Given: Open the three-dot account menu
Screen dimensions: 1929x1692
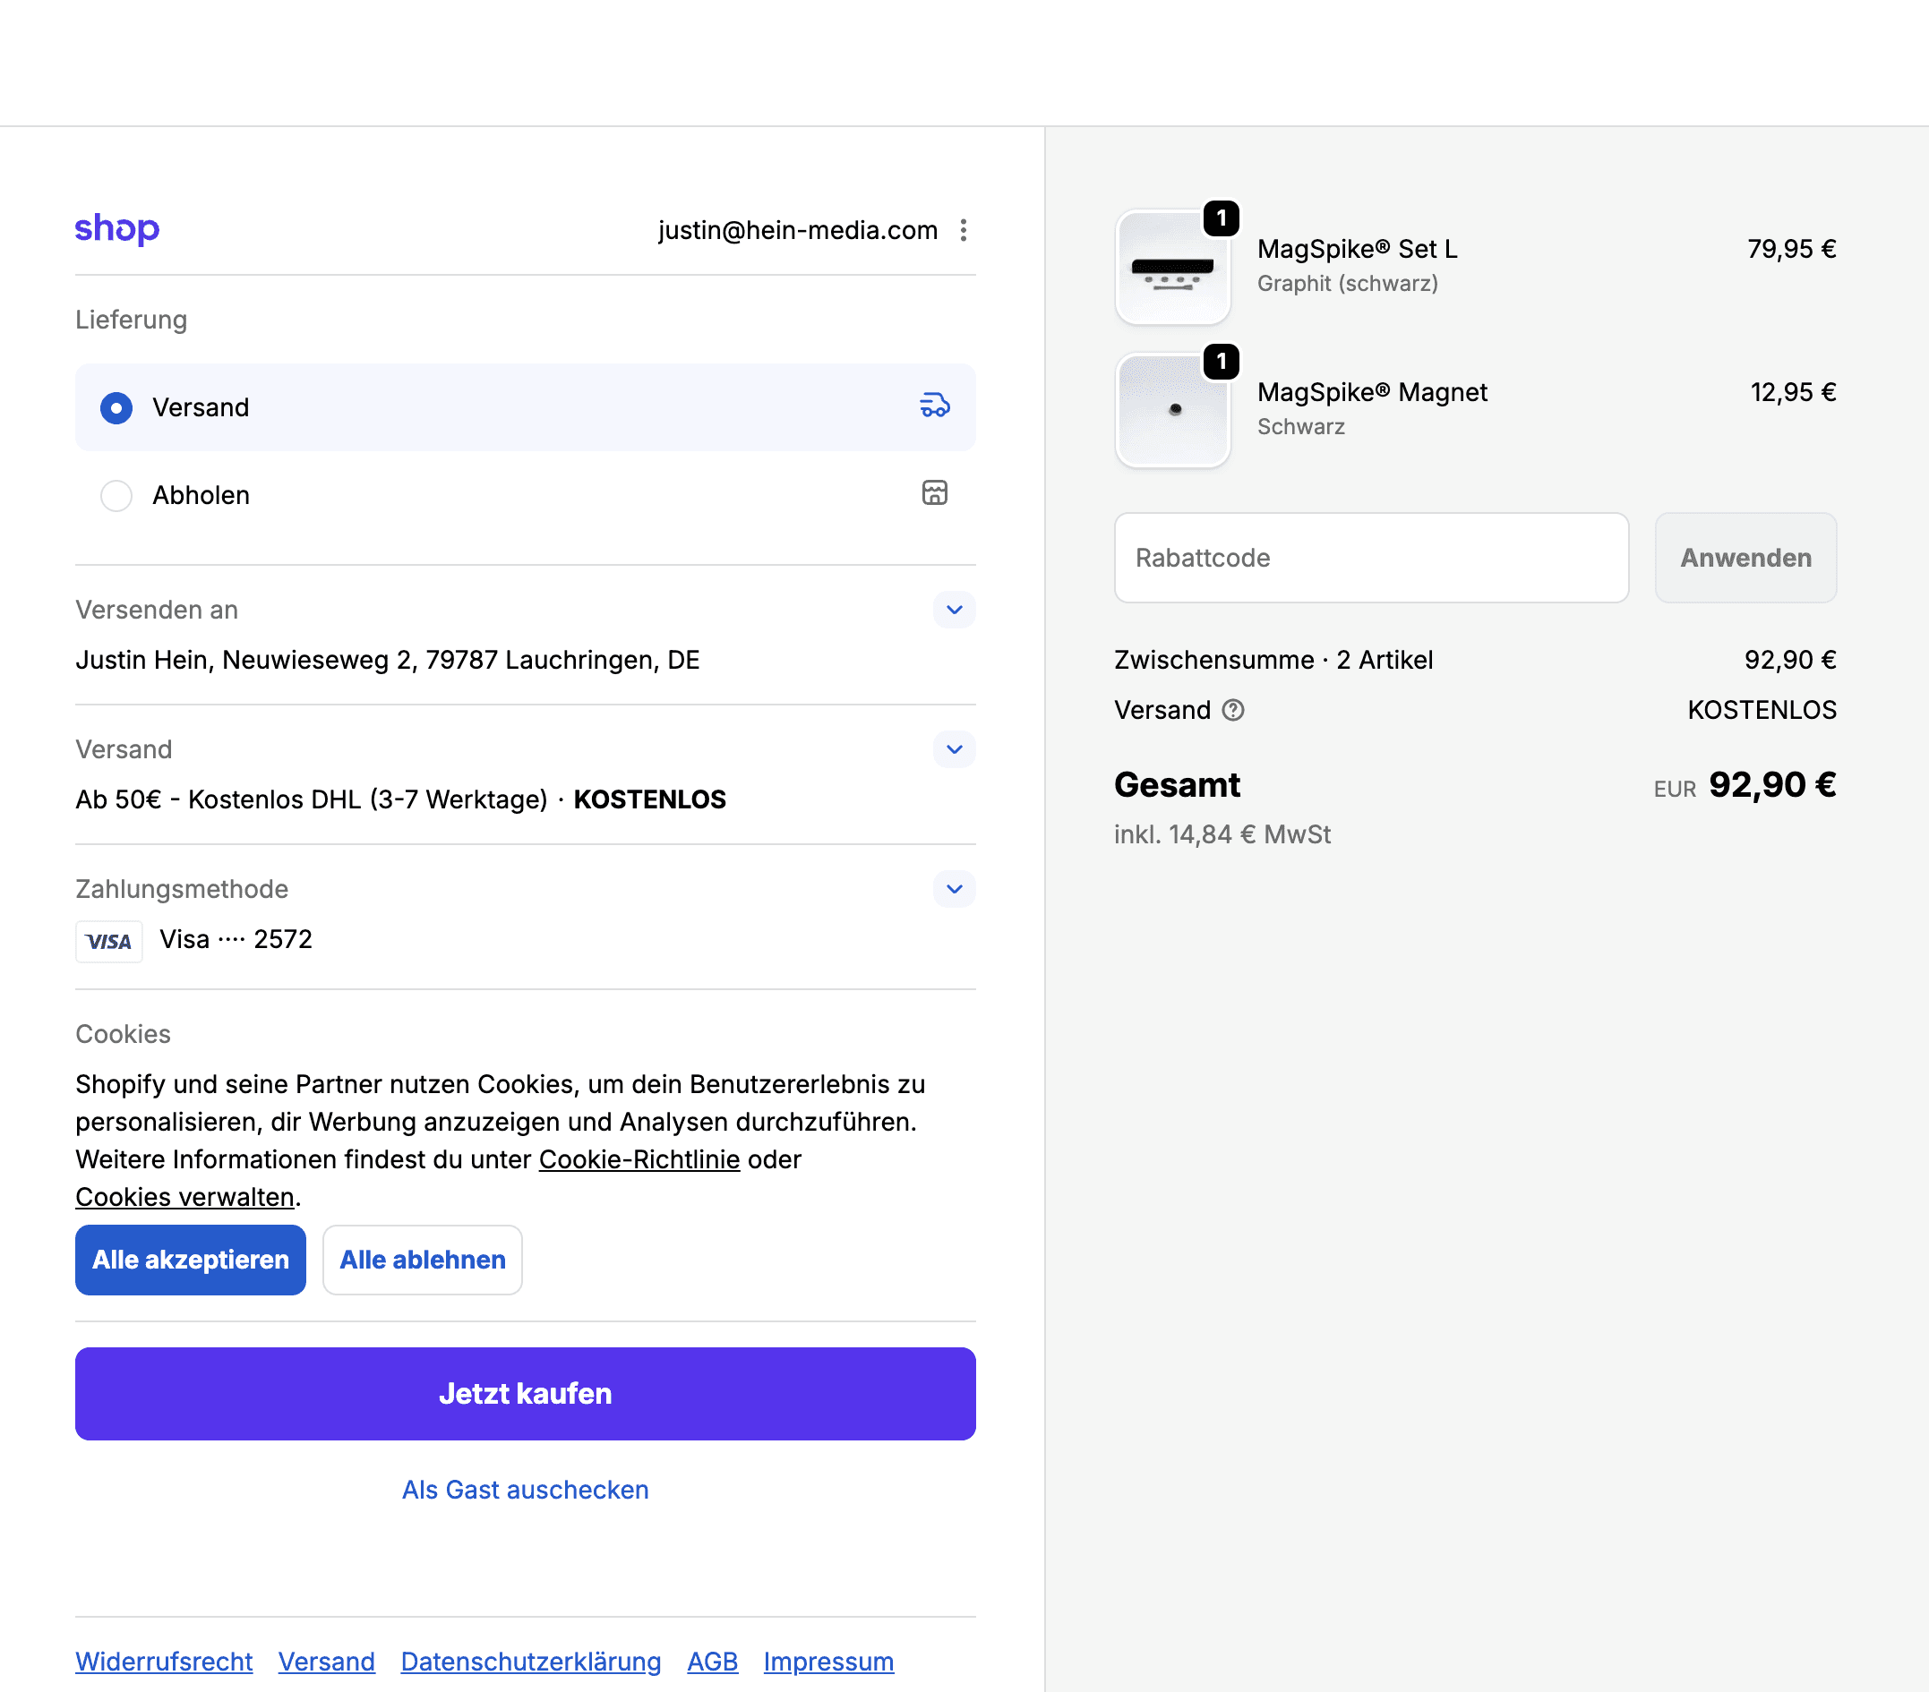Looking at the screenshot, I should coord(963,230).
